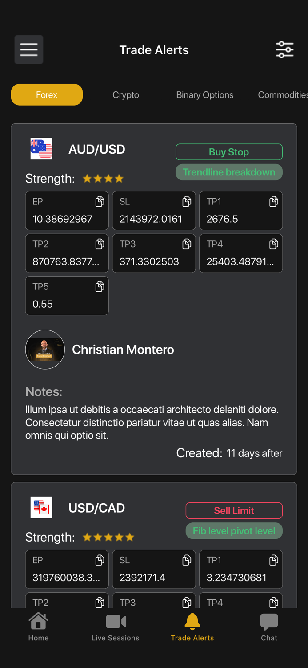Copy the AUD/USD TP3 value
Screen dimensions: 308x668
[x=187, y=244]
